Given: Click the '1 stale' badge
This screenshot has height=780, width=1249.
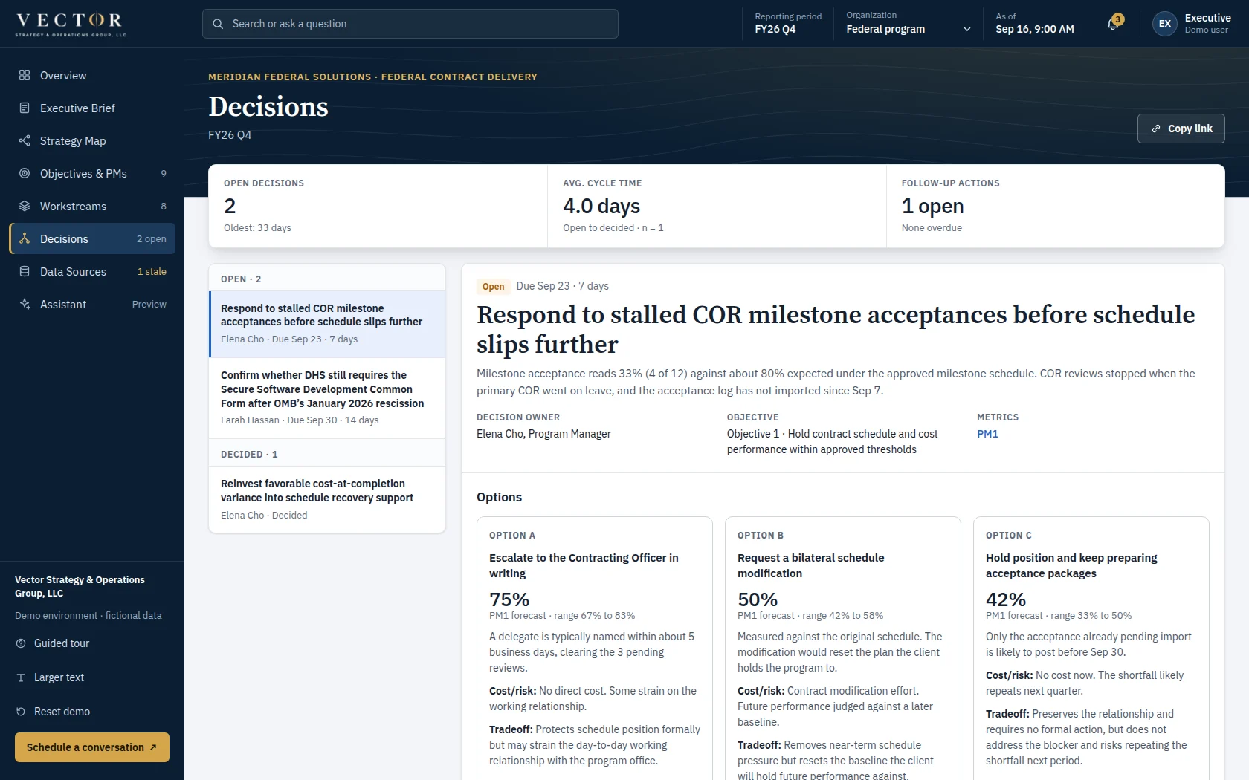Looking at the screenshot, I should [x=152, y=271].
